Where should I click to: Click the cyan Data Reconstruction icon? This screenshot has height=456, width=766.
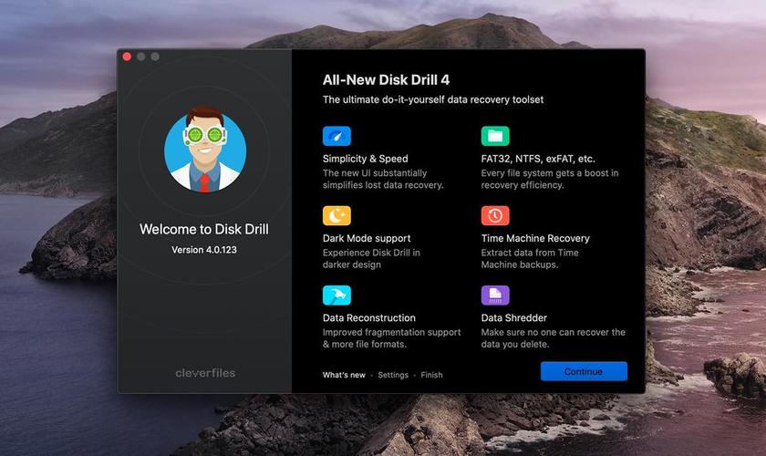(336, 295)
